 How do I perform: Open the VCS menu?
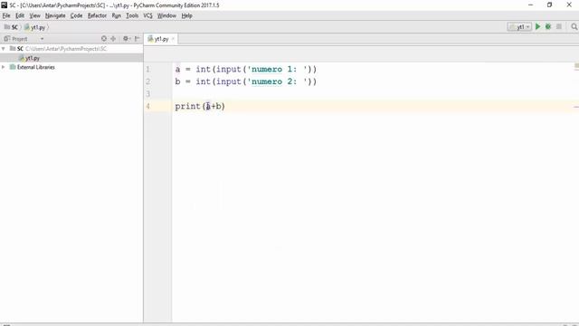(147, 15)
